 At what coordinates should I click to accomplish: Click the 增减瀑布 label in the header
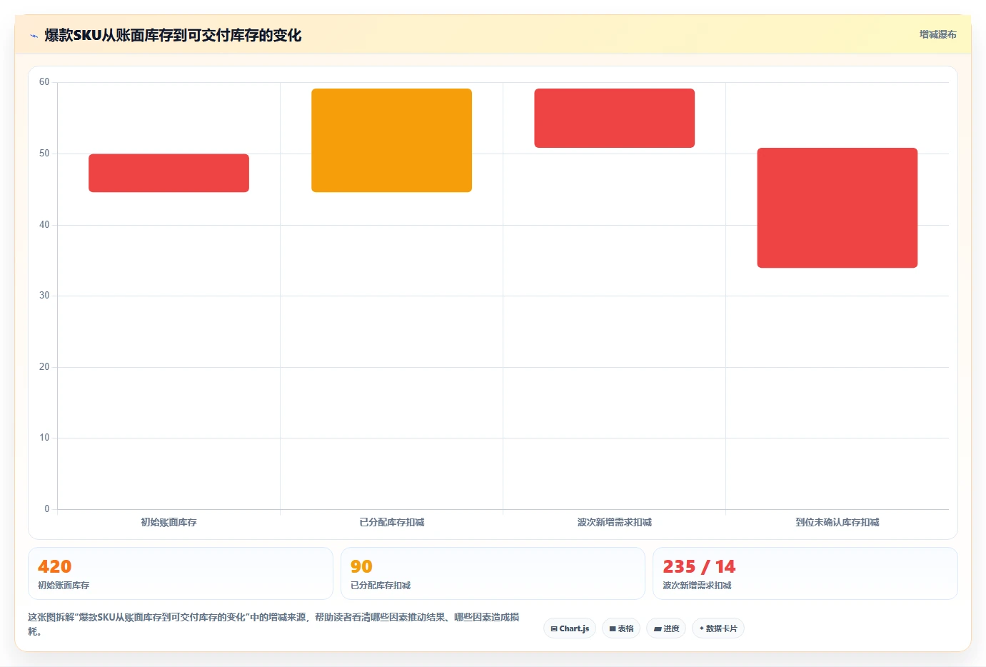coord(937,34)
